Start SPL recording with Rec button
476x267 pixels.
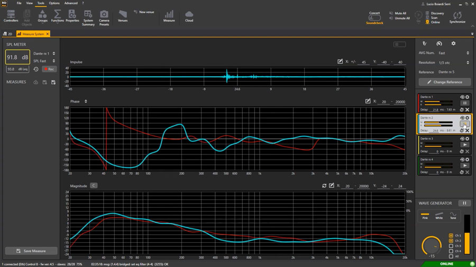49,69
